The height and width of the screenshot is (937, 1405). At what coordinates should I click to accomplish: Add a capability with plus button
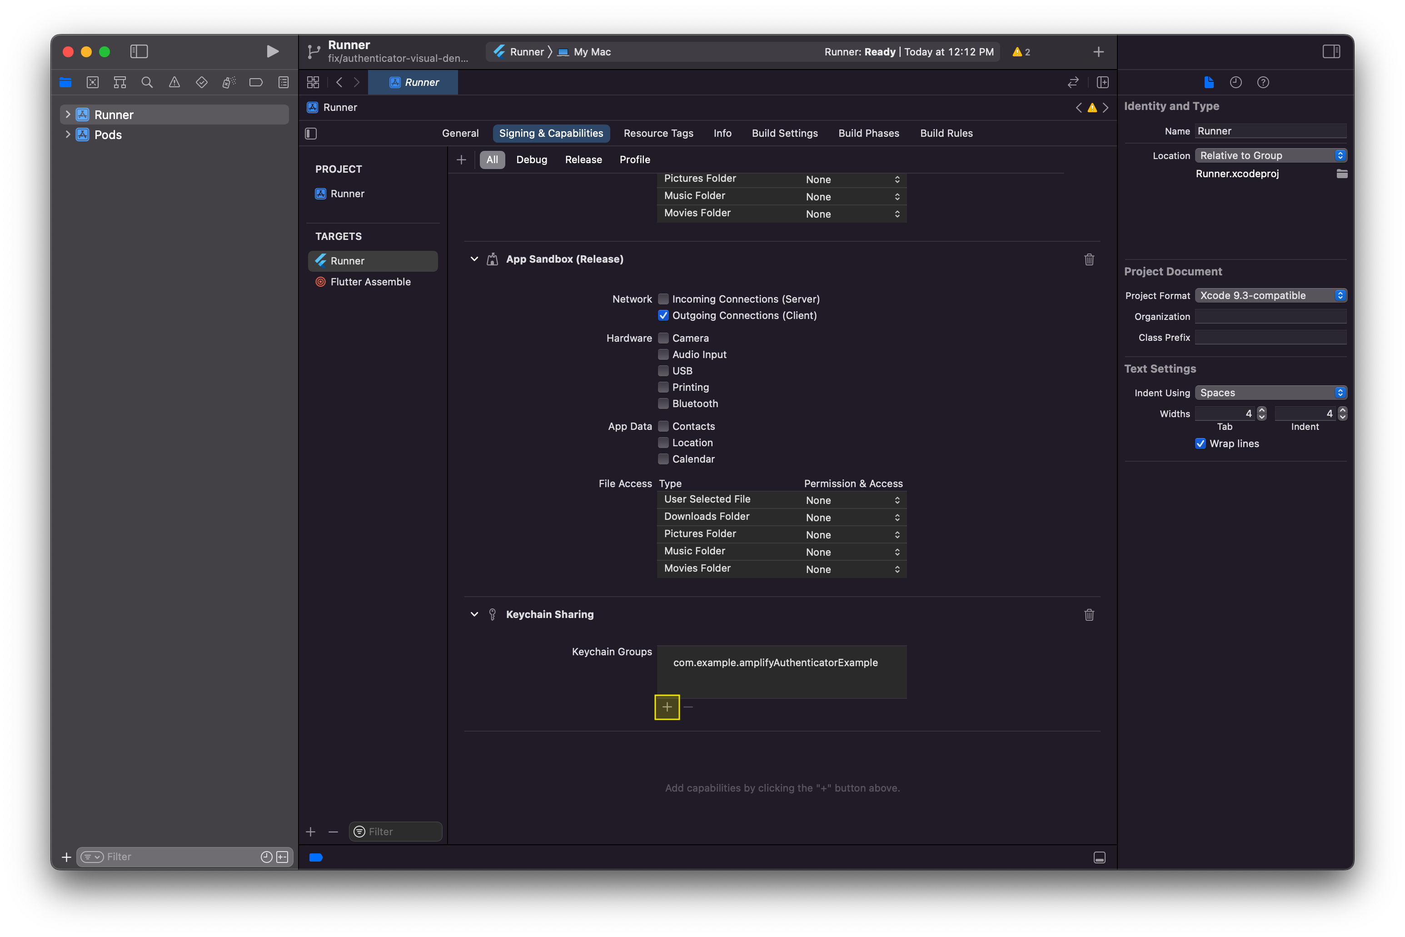461,159
